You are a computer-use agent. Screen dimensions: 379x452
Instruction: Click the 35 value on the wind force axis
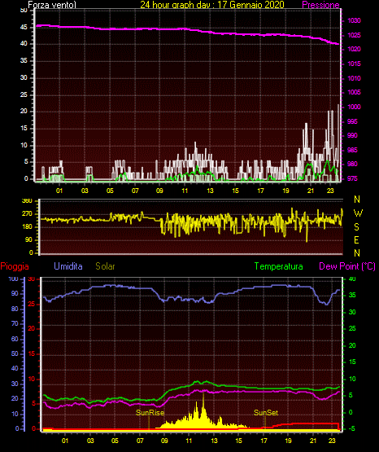[24, 61]
